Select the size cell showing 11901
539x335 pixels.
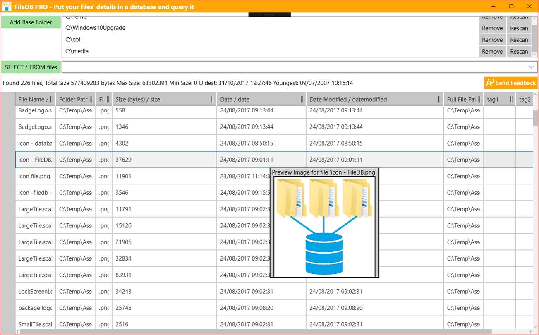tap(164, 176)
